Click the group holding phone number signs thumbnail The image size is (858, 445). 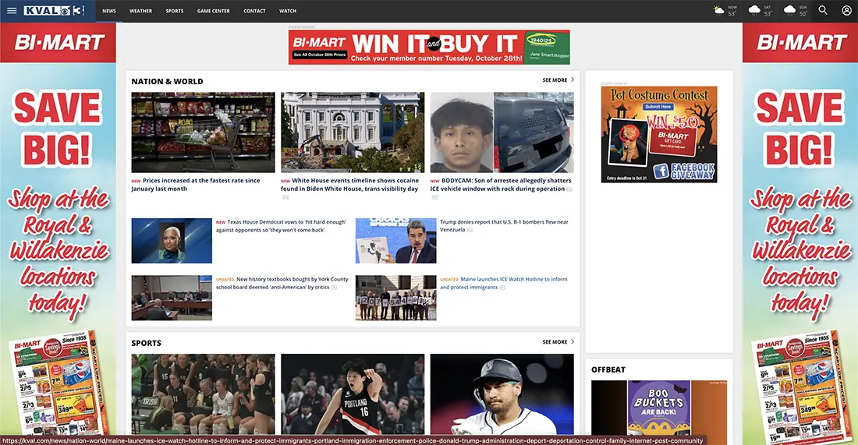click(x=396, y=298)
